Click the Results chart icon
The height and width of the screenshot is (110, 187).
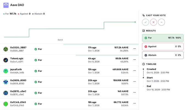[144, 31]
